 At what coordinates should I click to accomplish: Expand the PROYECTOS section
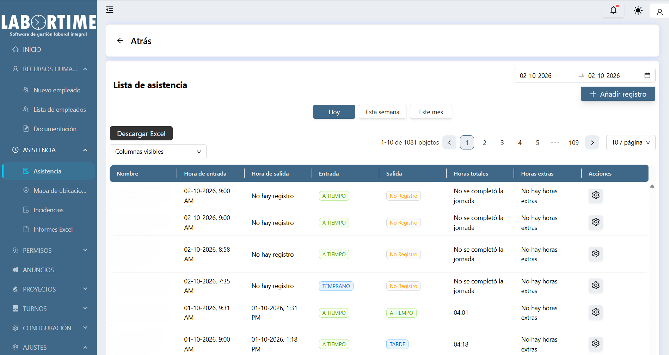[x=48, y=289]
